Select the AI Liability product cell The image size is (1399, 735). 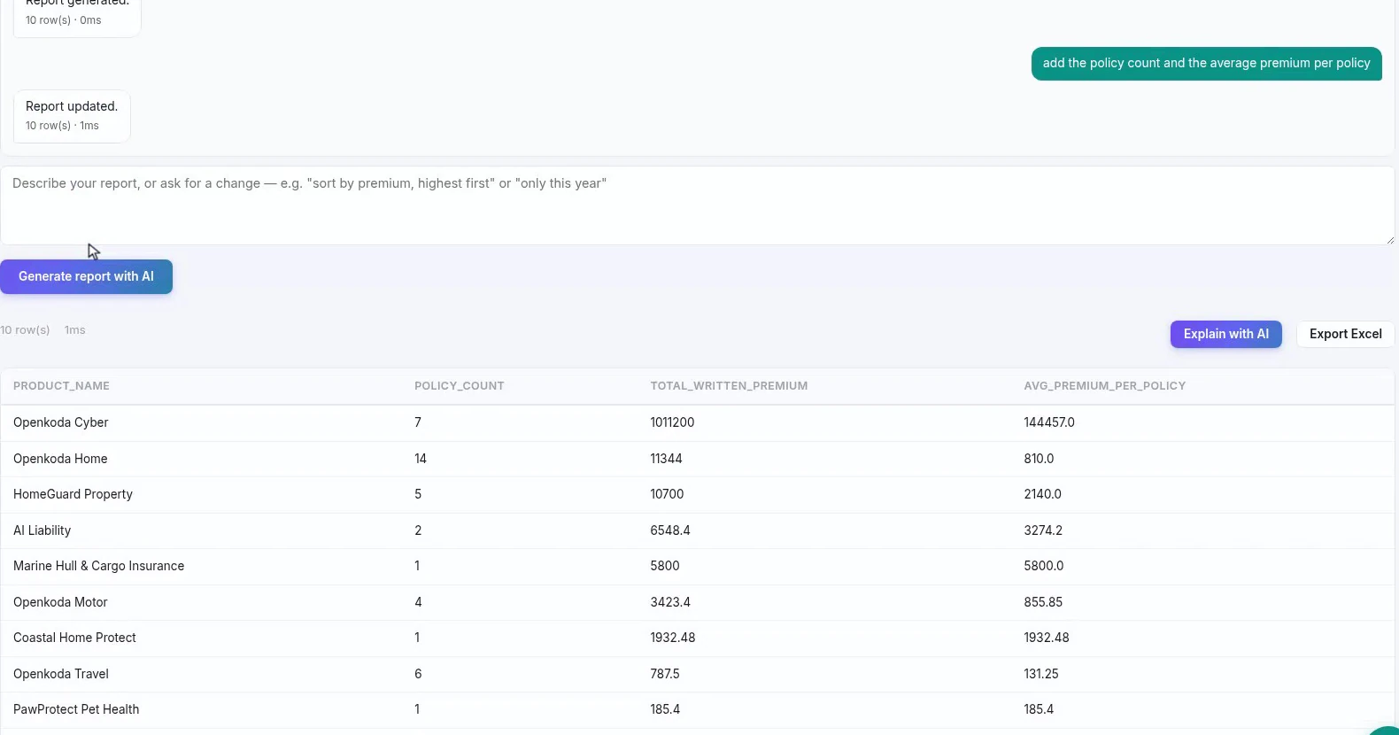click(x=42, y=530)
